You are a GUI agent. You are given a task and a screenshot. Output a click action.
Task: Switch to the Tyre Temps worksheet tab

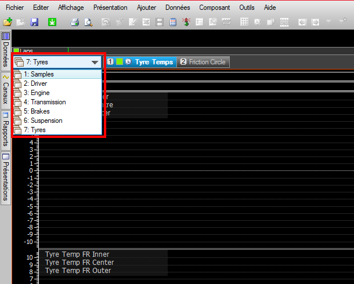tap(141, 62)
